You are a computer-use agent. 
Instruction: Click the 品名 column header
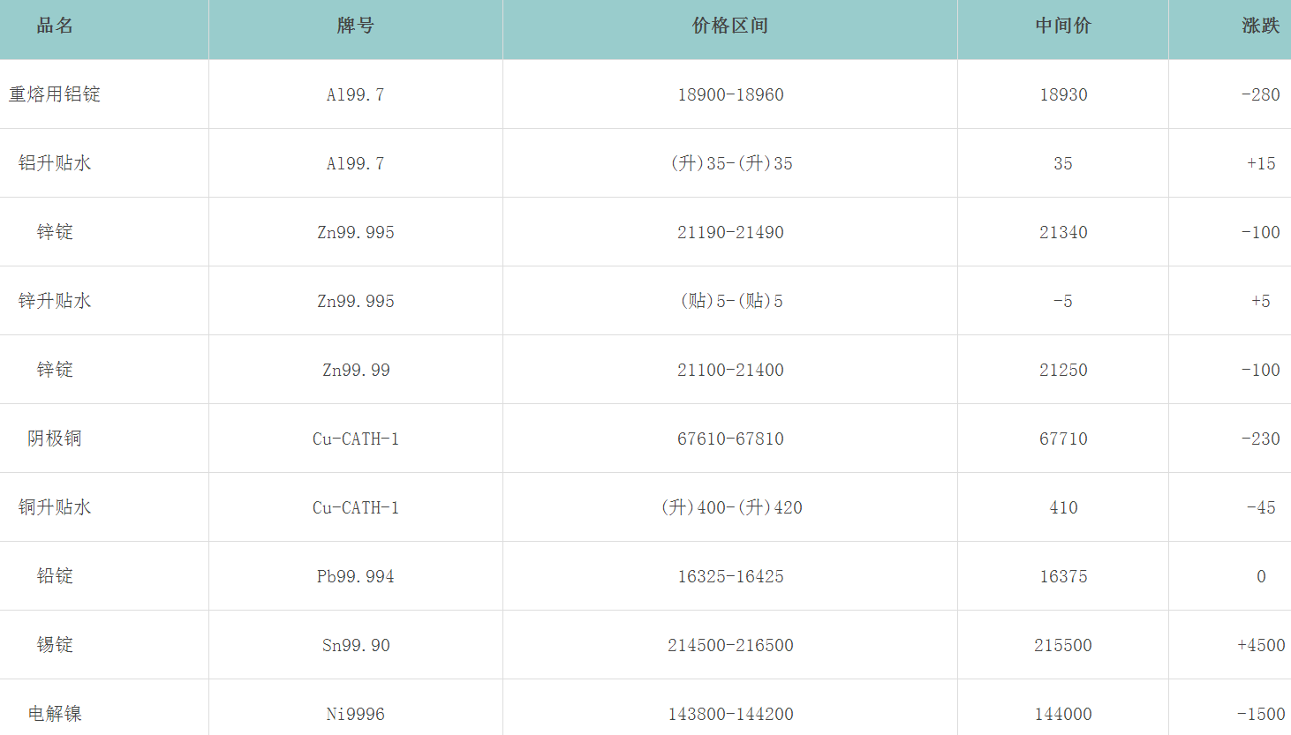pos(55,26)
